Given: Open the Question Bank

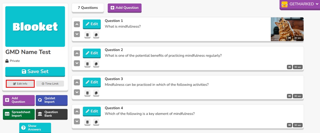Looking at the screenshot, I should click(x=52, y=114).
